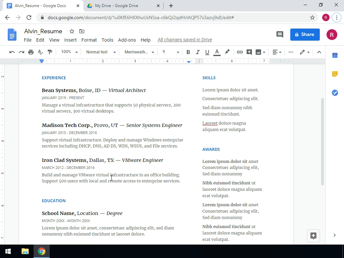
Task: Expand the Normal text style dropdown
Action: (100, 52)
